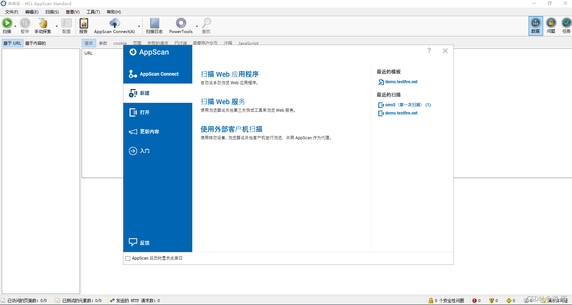Click the security issues lock icon in status bar
Viewport: 572px width, 305px height.
pyautogui.click(x=431, y=301)
